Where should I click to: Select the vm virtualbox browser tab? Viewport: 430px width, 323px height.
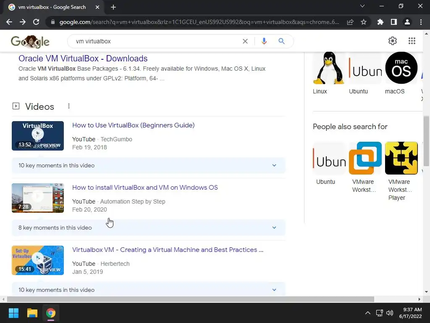[x=52, y=7]
